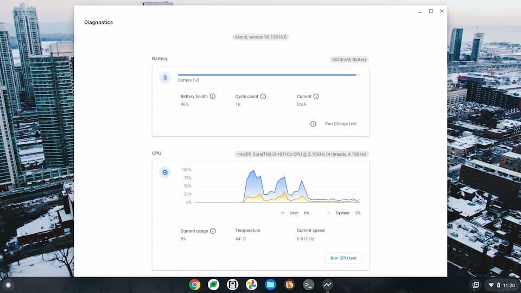The height and width of the screenshot is (293, 521).
Task: Click the CPU chip icon in CPU card
Action: click(x=165, y=173)
